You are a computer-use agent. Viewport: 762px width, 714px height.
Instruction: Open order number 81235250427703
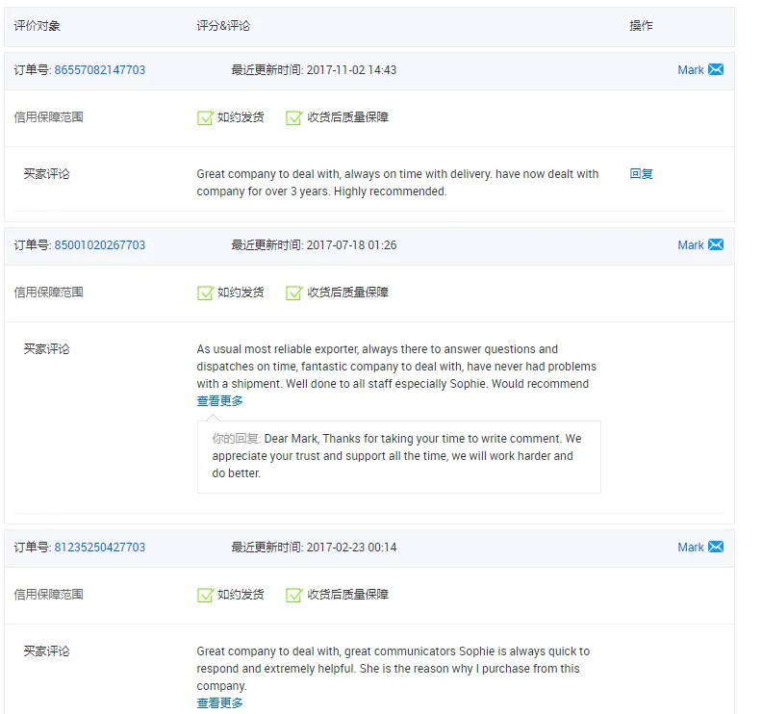point(100,548)
